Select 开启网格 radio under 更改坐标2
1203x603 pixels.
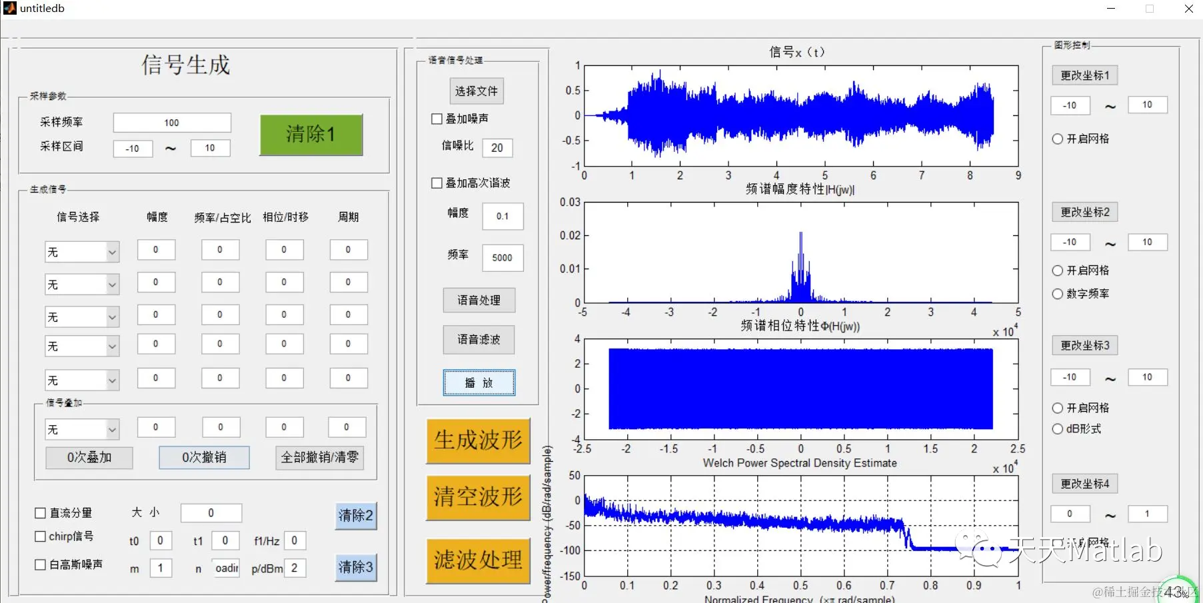click(1058, 271)
